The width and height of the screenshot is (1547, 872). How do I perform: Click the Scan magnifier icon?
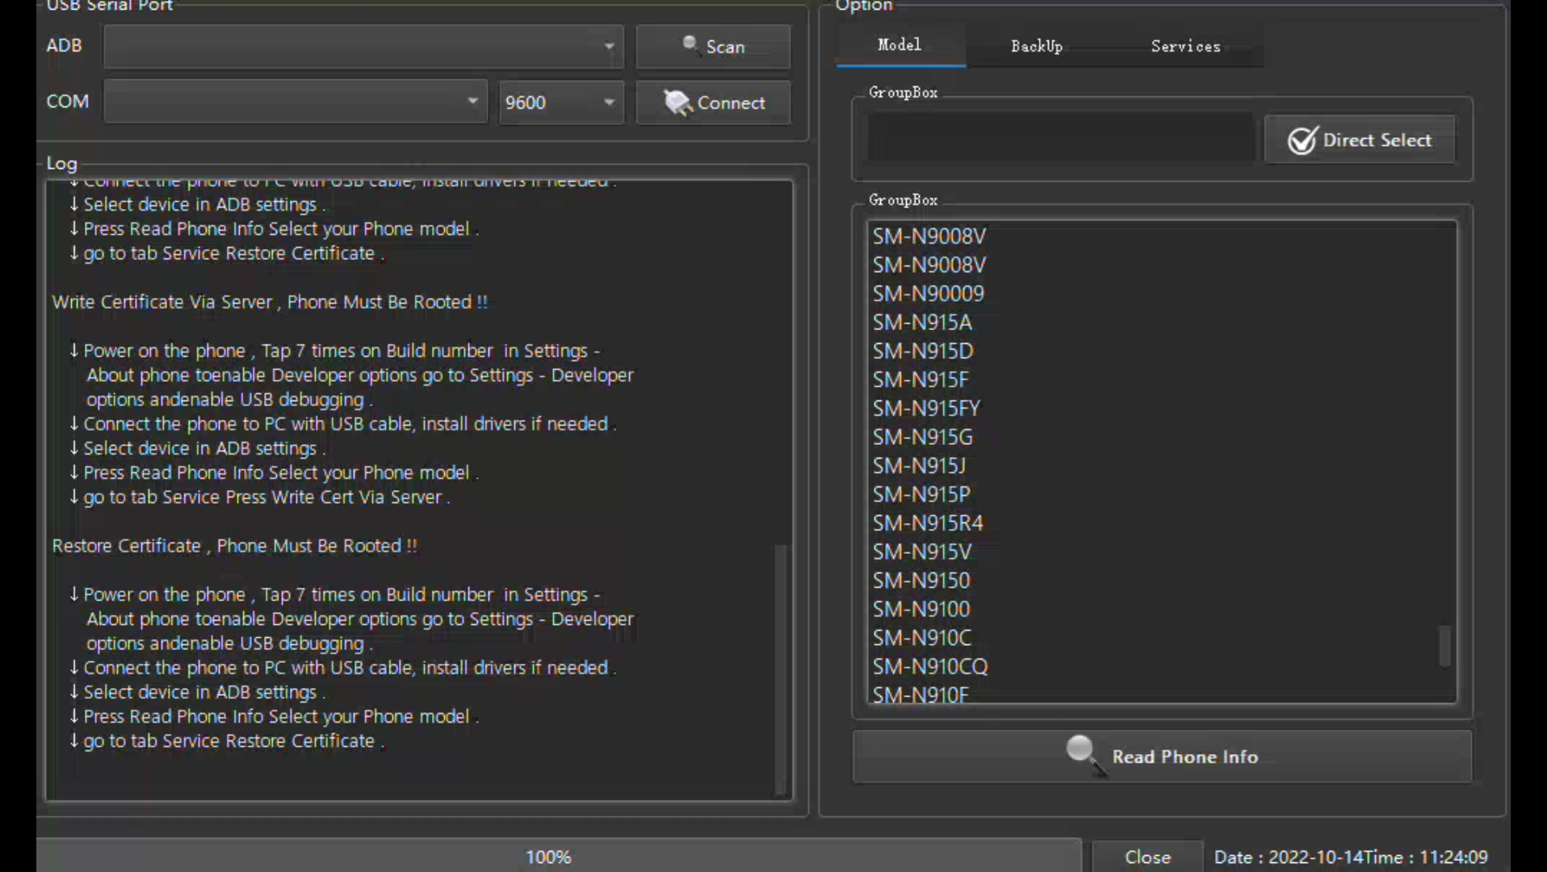click(x=690, y=44)
